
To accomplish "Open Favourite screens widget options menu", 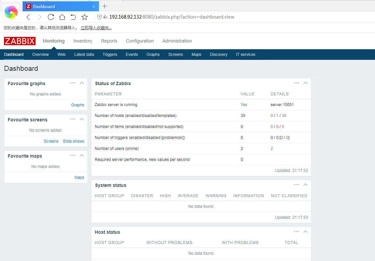I will tap(73, 119).
